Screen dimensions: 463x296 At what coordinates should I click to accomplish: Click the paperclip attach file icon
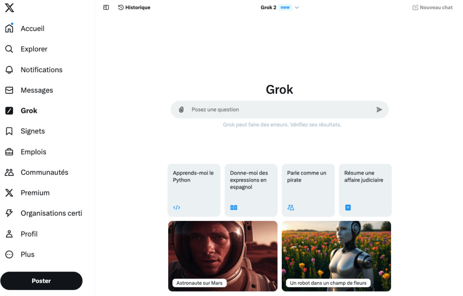coord(181,110)
